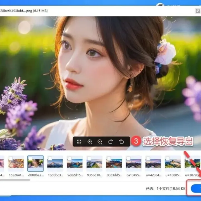Open the 1522641... flower thumbnail
Screen dimensions: 201x201
(x=16, y=163)
